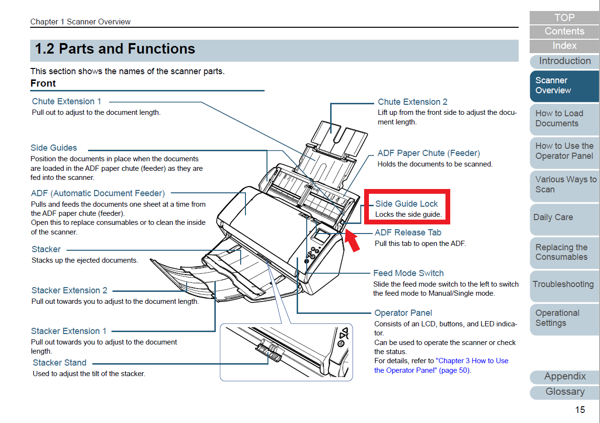Viewport: 600px width, 423px height.
Task: Click the red arrow pointing at the scanner
Action: tap(352, 240)
